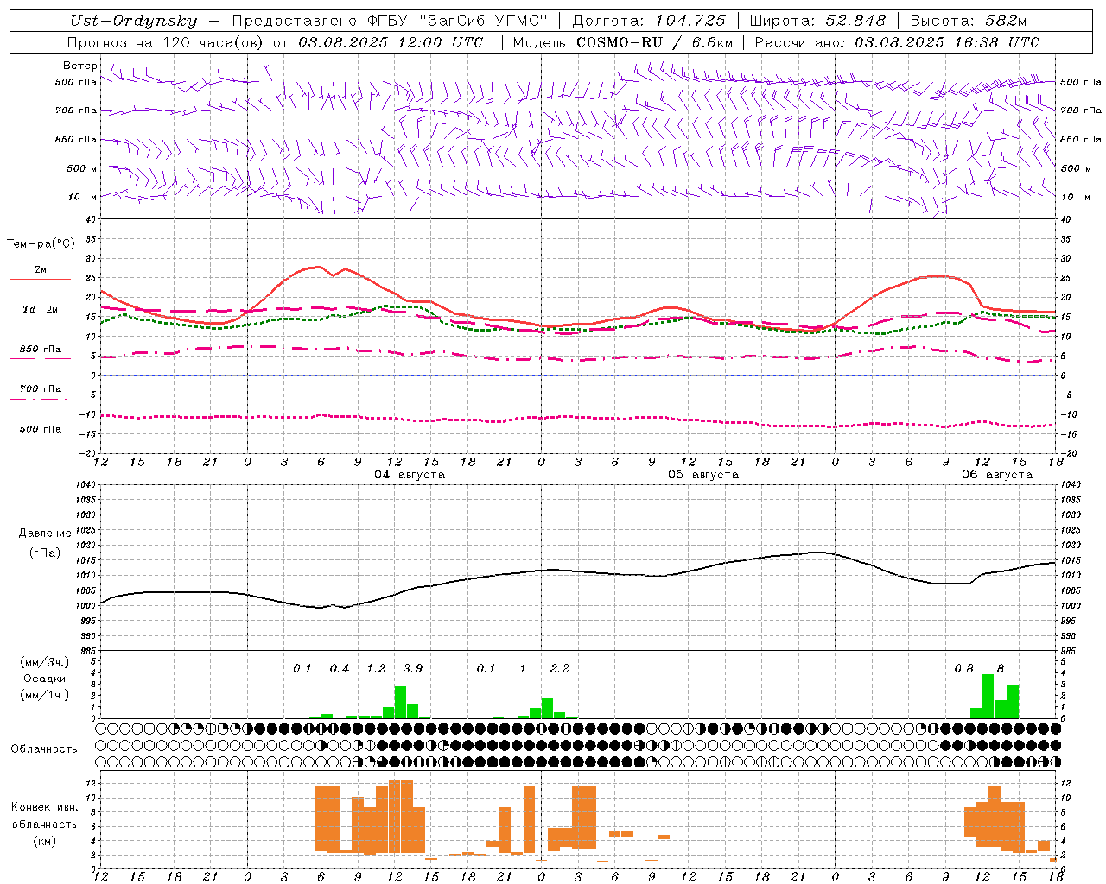The height and width of the screenshot is (884, 1106).
Task: Click the 8 precipitation value on 06 августа
Action: coord(1001,668)
